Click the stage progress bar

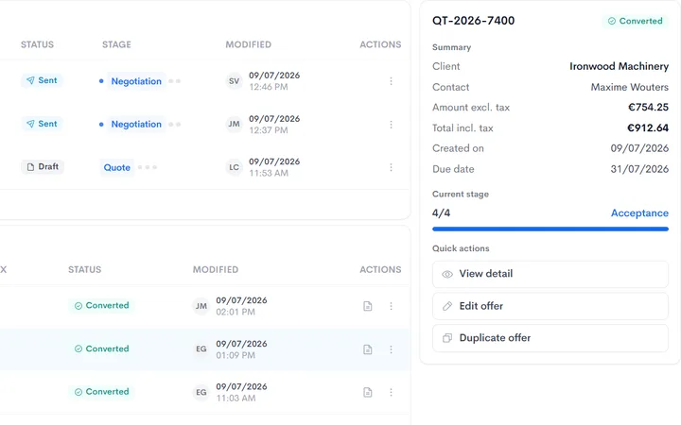point(550,229)
